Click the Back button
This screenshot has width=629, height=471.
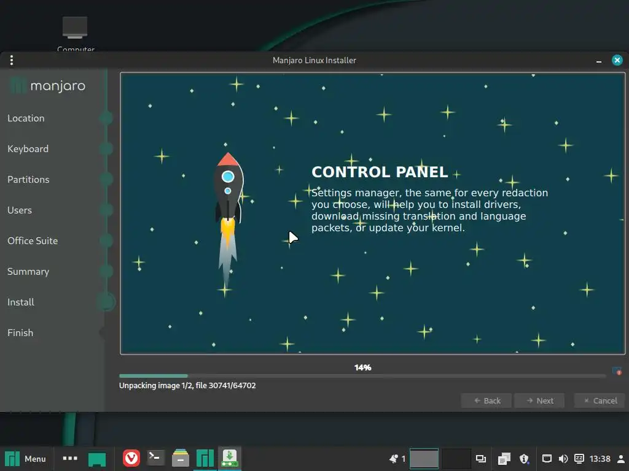[x=486, y=400]
